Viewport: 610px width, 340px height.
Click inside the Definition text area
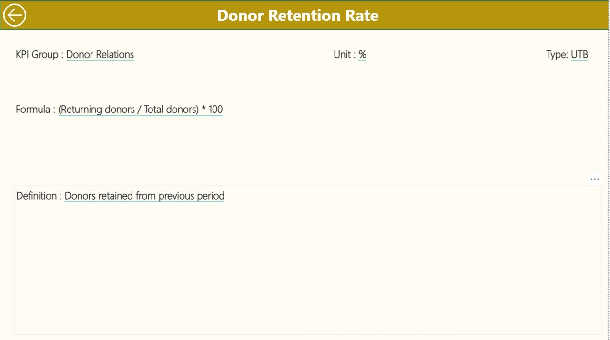pos(305,262)
